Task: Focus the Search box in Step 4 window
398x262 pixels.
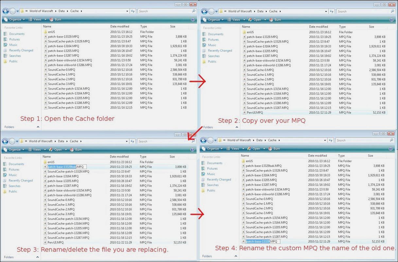Action: pyautogui.click(x=362, y=140)
